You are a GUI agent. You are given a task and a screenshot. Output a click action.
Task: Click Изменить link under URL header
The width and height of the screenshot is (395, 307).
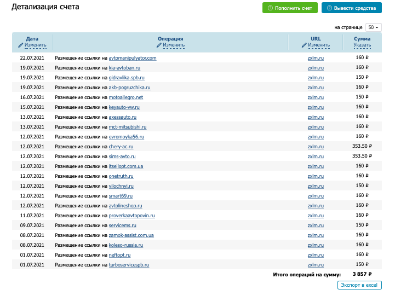319,45
